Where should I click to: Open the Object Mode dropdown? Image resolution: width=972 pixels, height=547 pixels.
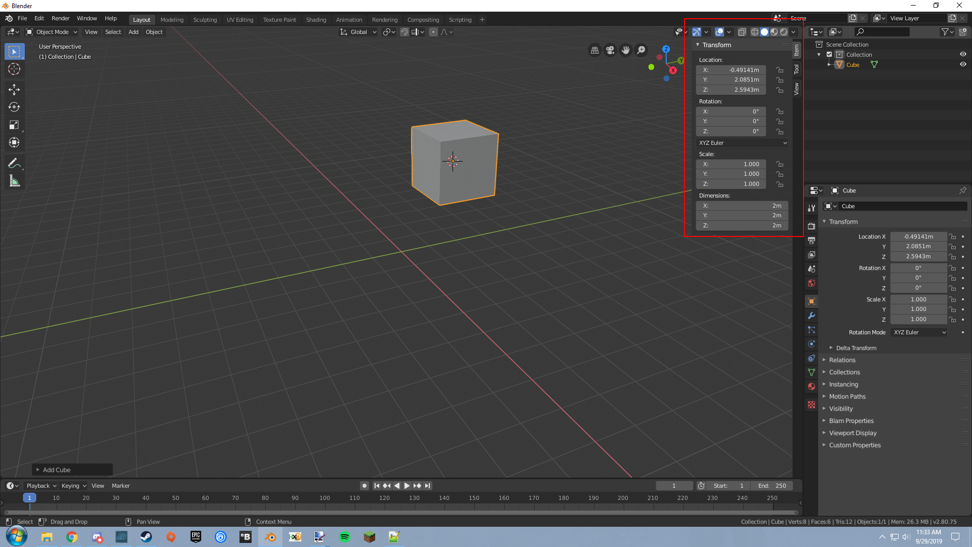52,32
